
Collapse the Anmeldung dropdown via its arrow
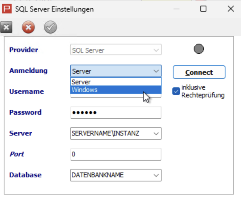pos(156,71)
